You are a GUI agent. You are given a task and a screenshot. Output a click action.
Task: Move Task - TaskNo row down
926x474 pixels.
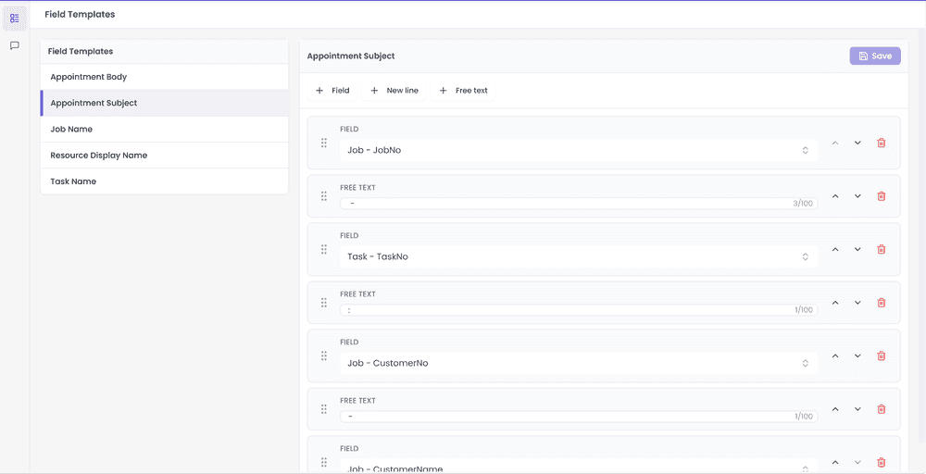[857, 249]
